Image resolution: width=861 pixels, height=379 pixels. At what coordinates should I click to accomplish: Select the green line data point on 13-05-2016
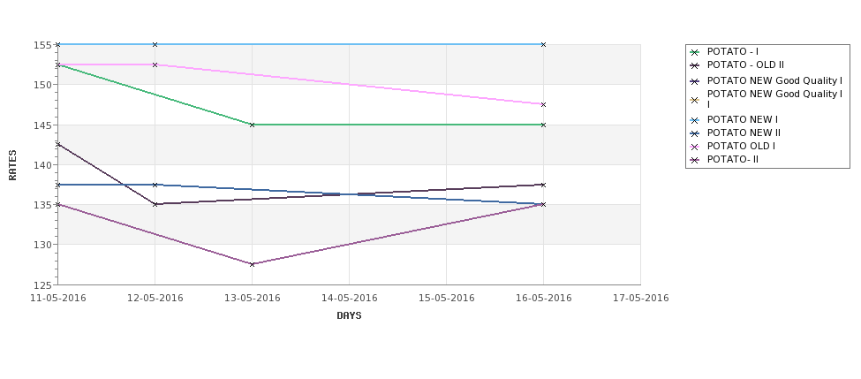point(252,125)
